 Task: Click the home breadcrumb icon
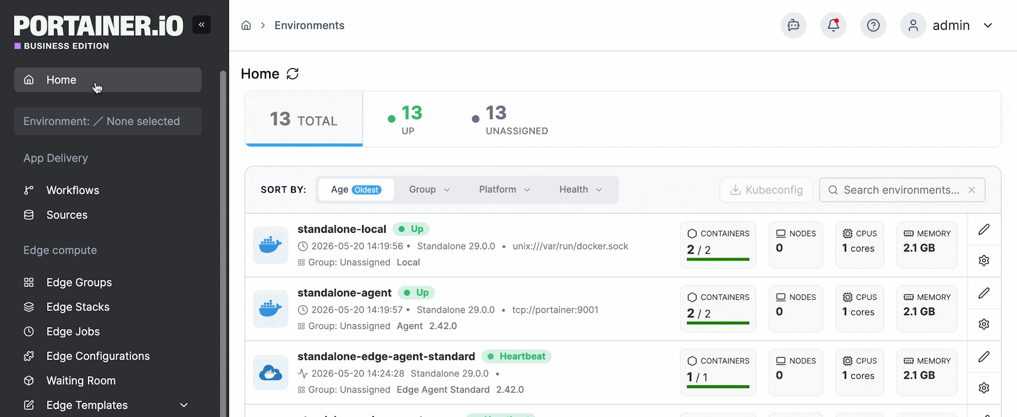[246, 25]
